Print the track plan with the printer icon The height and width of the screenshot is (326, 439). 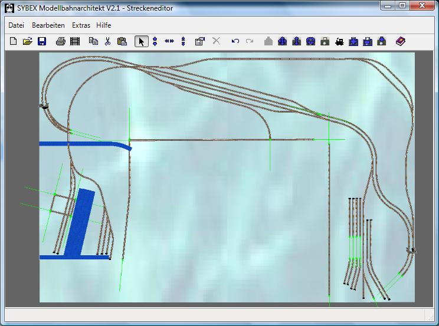[x=60, y=41]
